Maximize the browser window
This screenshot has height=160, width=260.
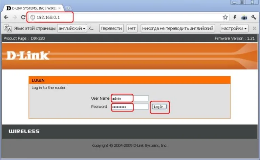pyautogui.click(x=242, y=2)
